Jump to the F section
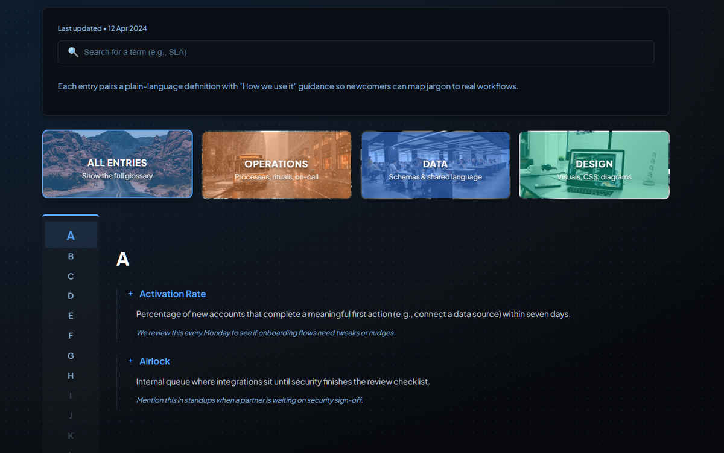 point(71,336)
